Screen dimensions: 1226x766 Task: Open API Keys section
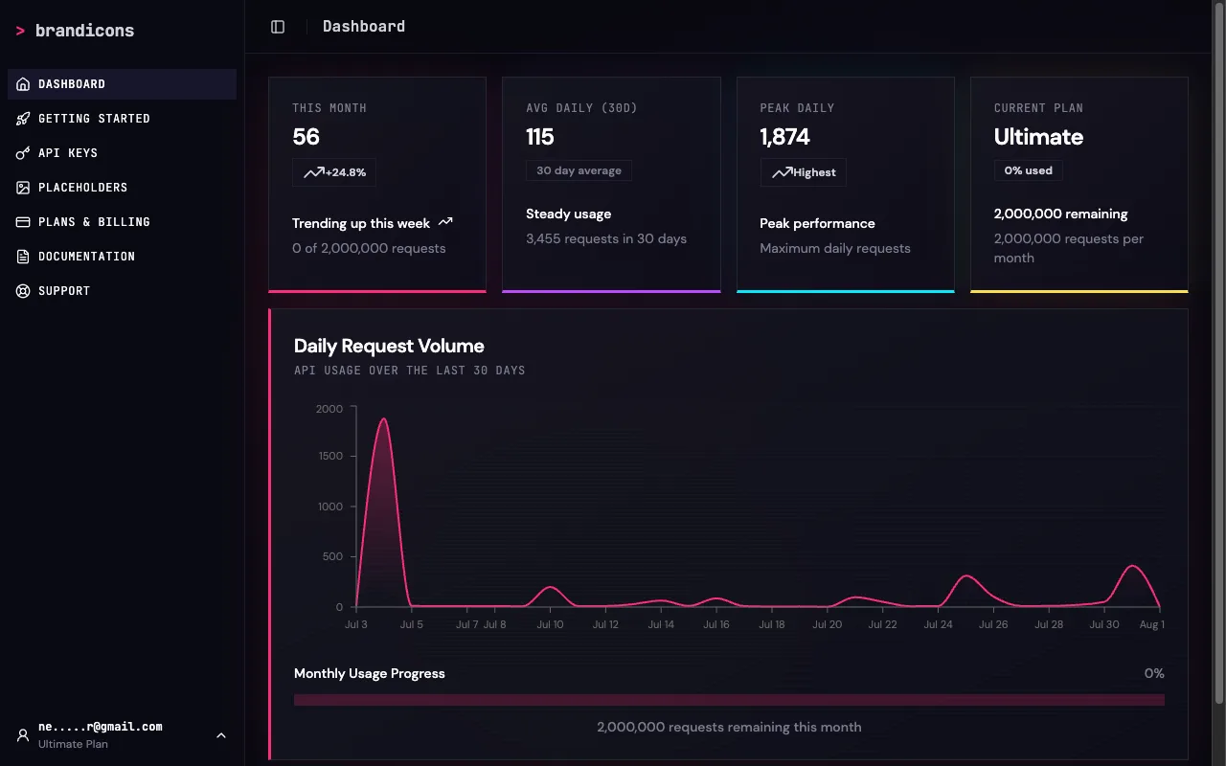122,153
